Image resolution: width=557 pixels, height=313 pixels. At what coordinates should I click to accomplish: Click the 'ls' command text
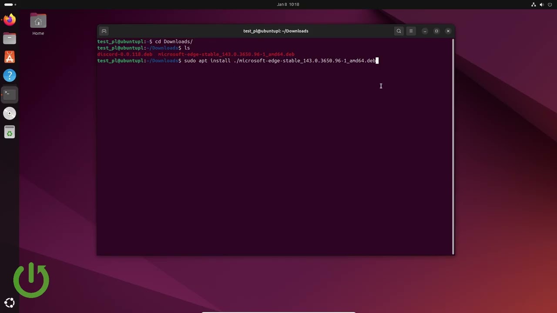pyautogui.click(x=187, y=48)
